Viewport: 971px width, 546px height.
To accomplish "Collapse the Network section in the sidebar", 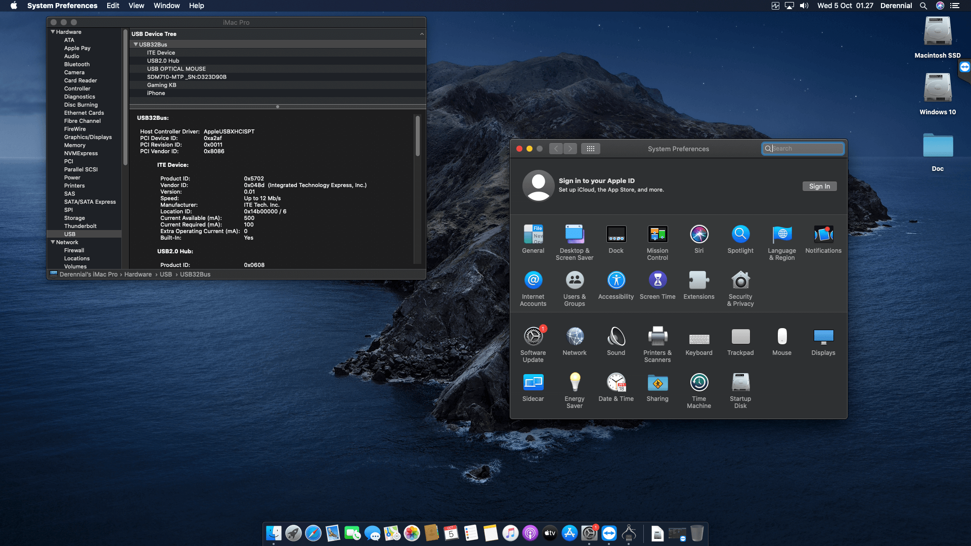I will tap(53, 242).
